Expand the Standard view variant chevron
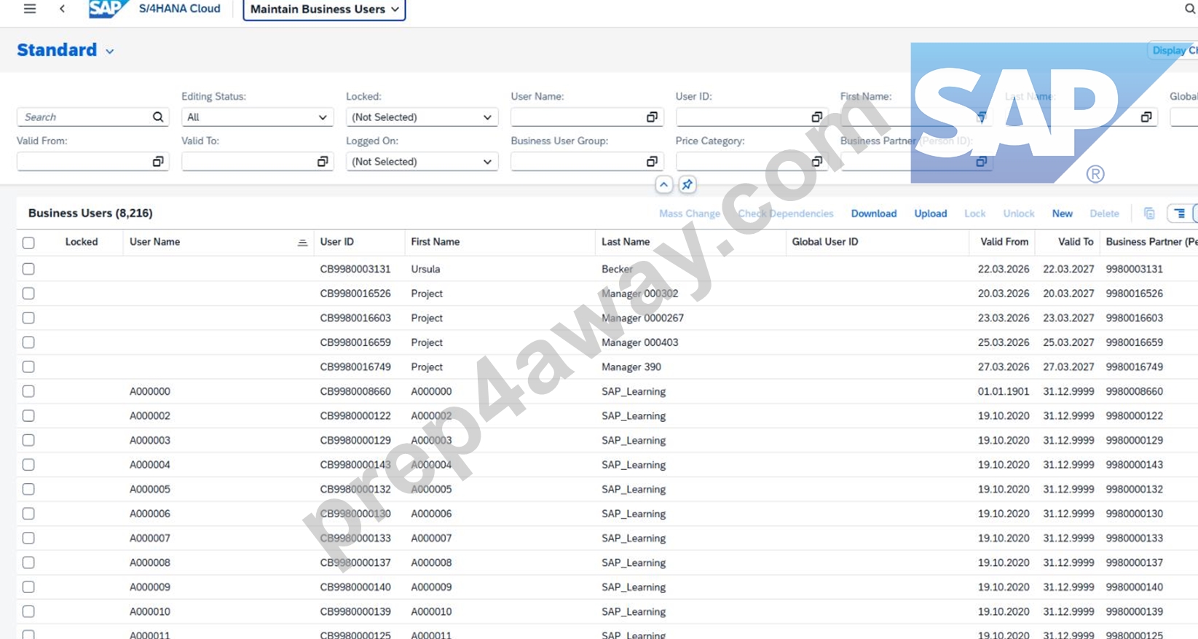The image size is (1198, 639). pyautogui.click(x=110, y=52)
